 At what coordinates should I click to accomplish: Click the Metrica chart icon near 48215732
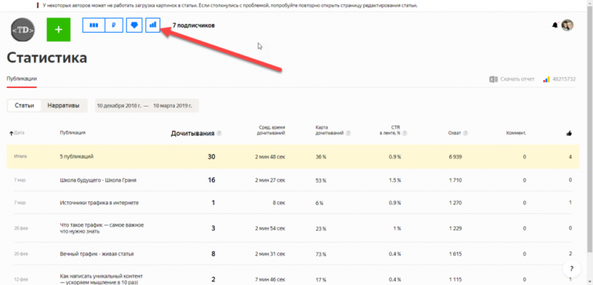[x=546, y=79]
